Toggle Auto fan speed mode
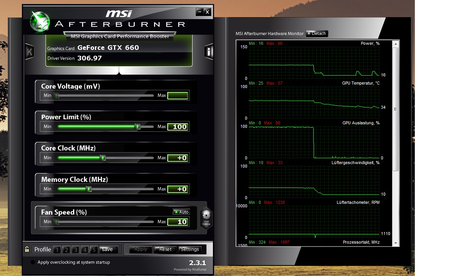This screenshot has height=276, width=450. [x=181, y=212]
